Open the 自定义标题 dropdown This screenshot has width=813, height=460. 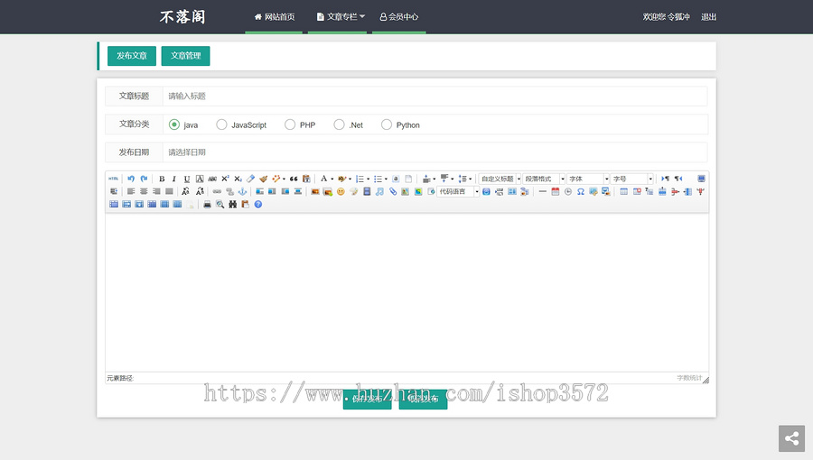point(500,179)
